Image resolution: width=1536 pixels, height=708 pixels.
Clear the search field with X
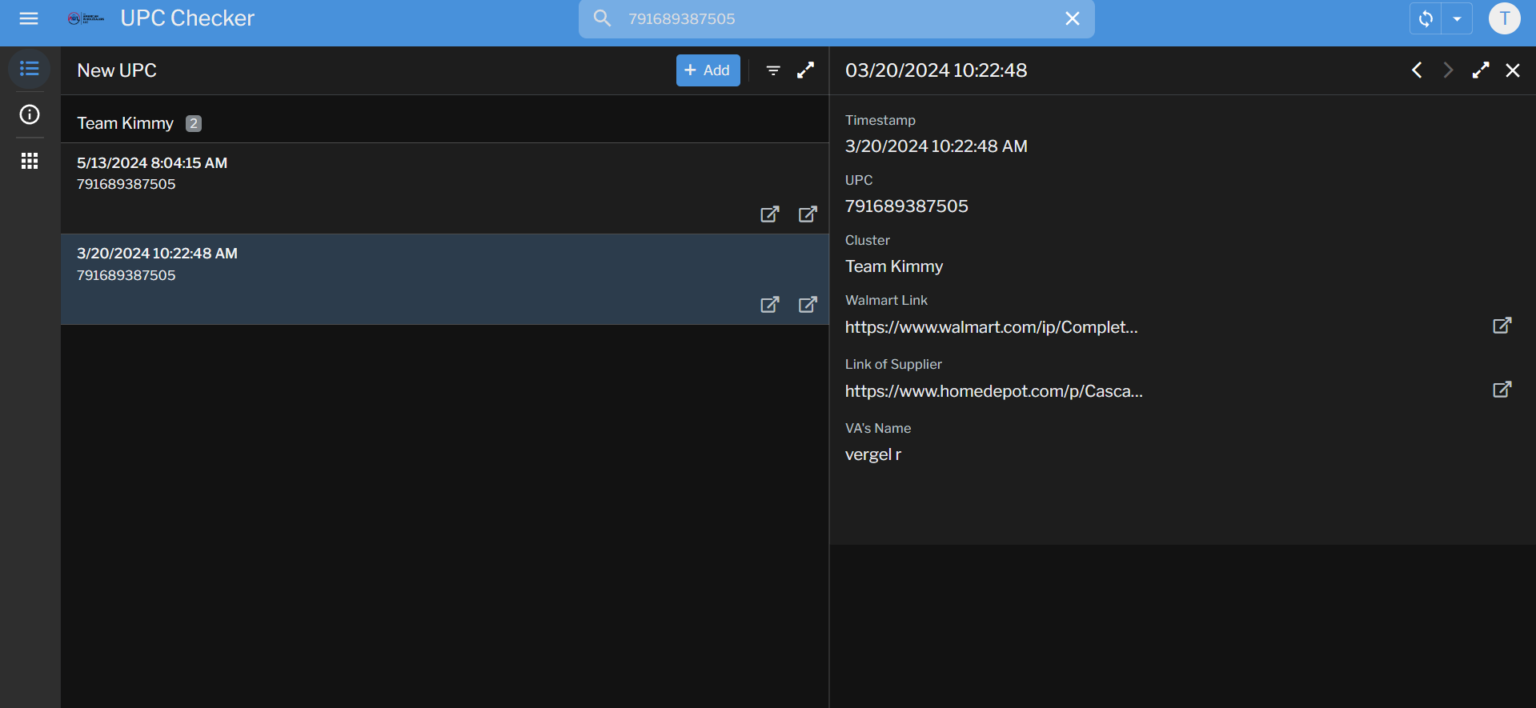[x=1073, y=18]
